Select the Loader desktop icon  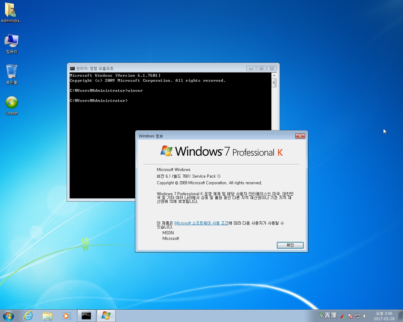[11, 106]
